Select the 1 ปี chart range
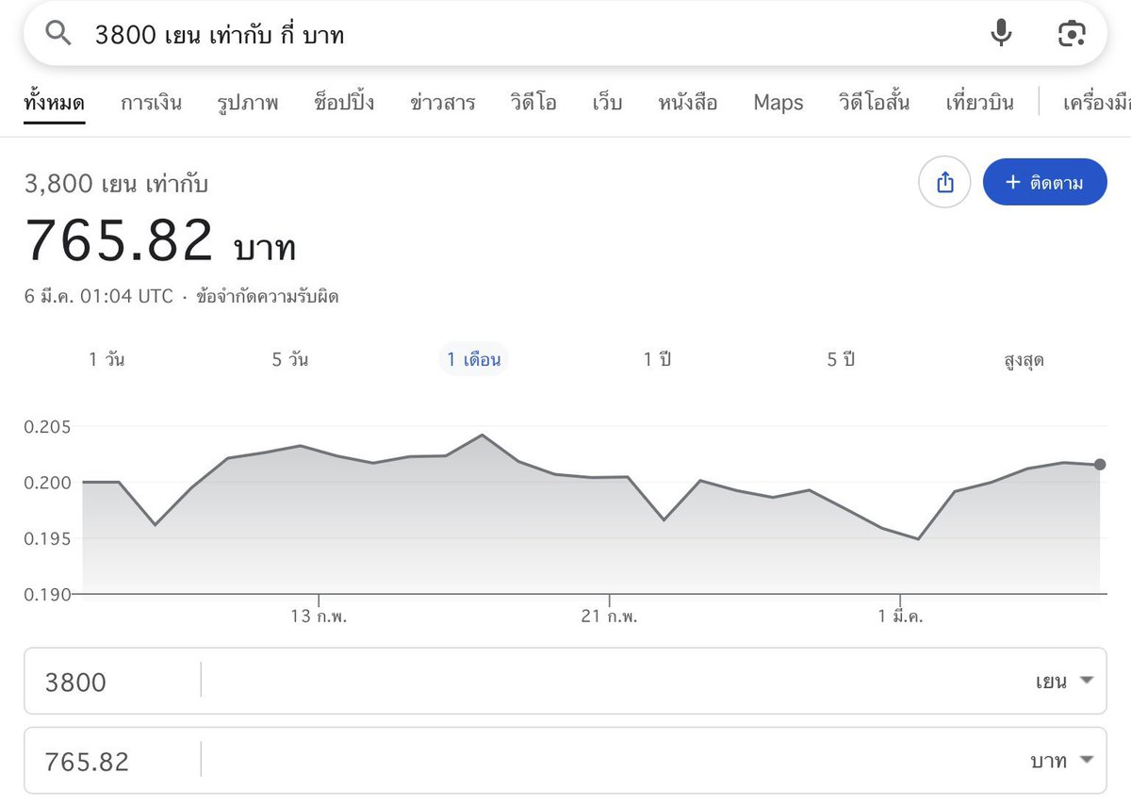This screenshot has height=806, width=1131. [657, 359]
